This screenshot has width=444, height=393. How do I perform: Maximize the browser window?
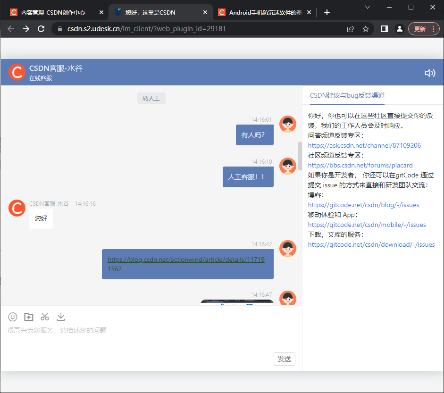tap(411, 8)
